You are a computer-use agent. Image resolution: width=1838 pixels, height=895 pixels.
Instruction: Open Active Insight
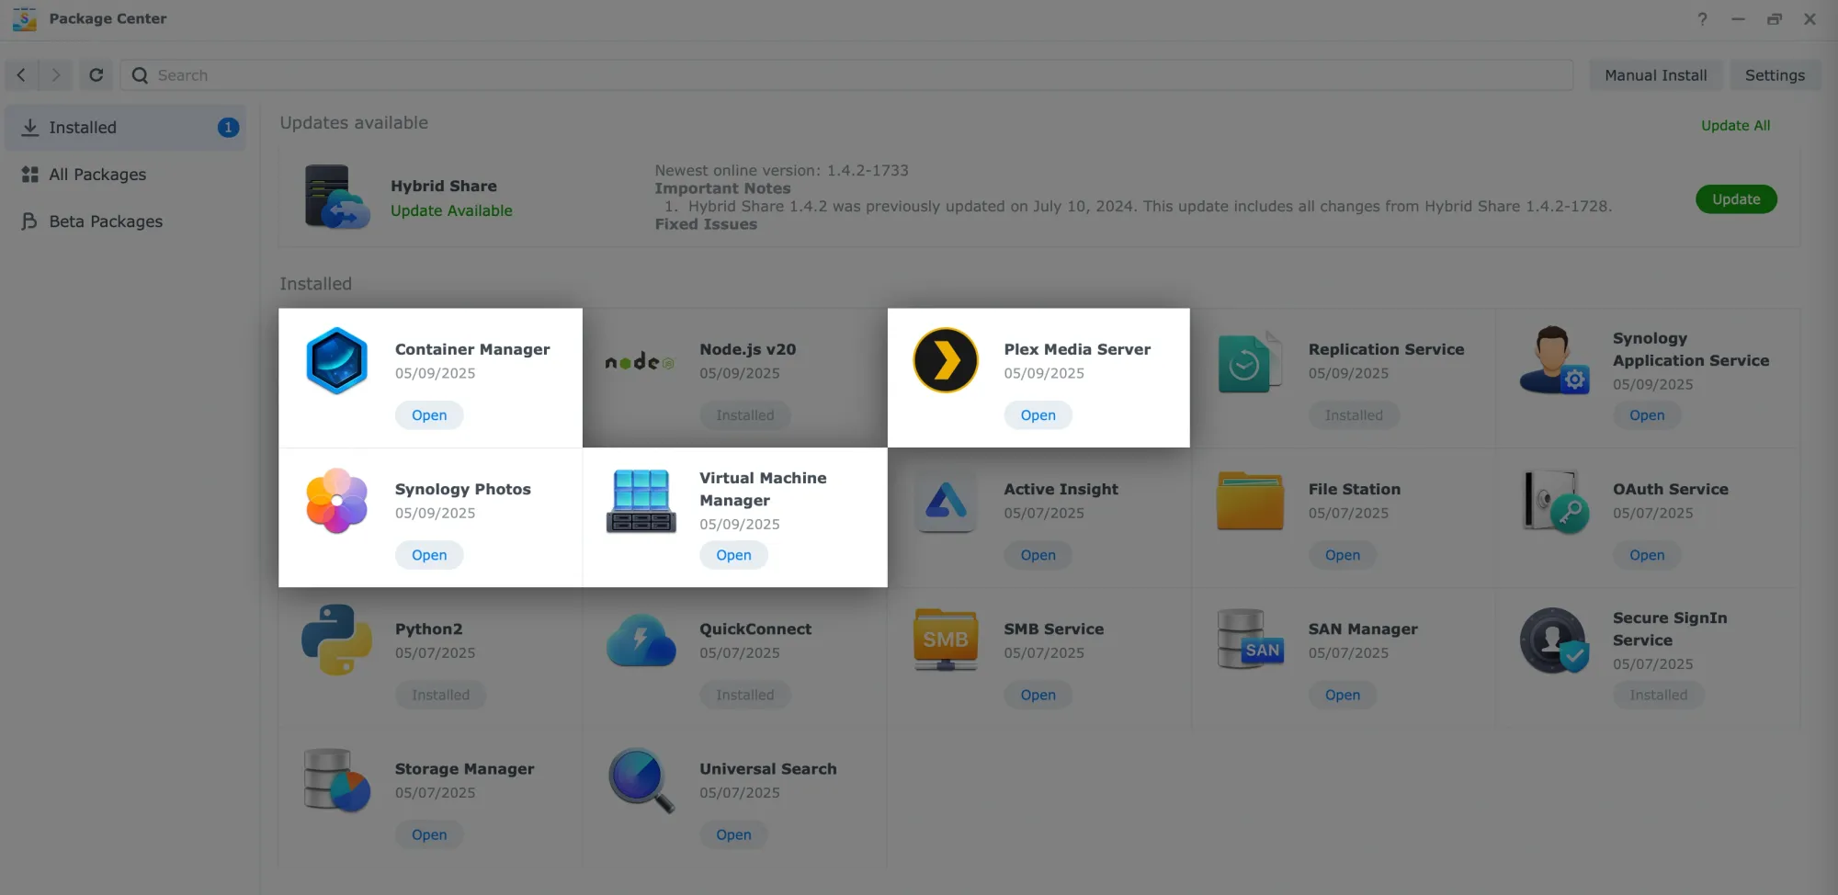1038,555
